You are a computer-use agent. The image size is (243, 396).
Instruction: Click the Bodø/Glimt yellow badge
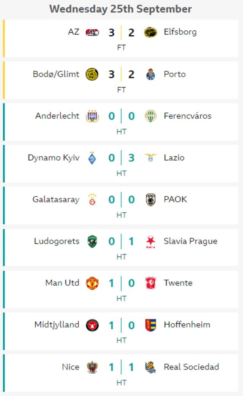pos(92,74)
